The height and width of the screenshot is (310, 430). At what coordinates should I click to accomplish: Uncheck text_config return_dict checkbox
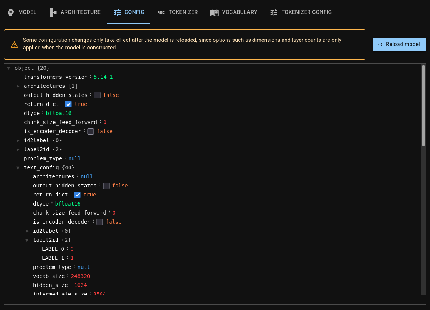point(77,195)
